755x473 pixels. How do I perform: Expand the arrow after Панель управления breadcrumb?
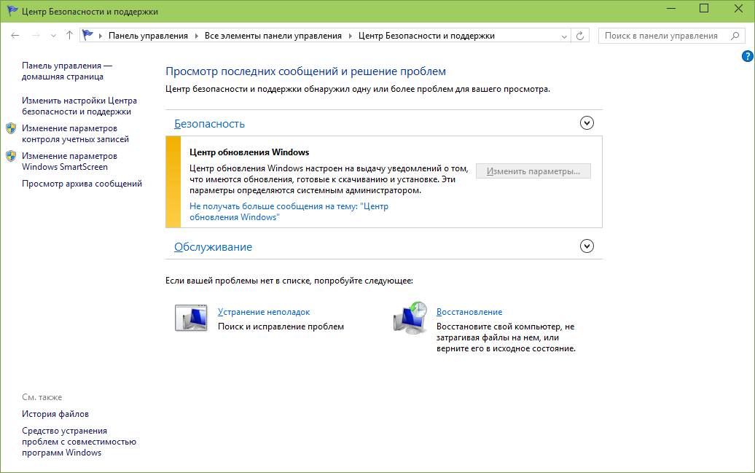tap(197, 36)
